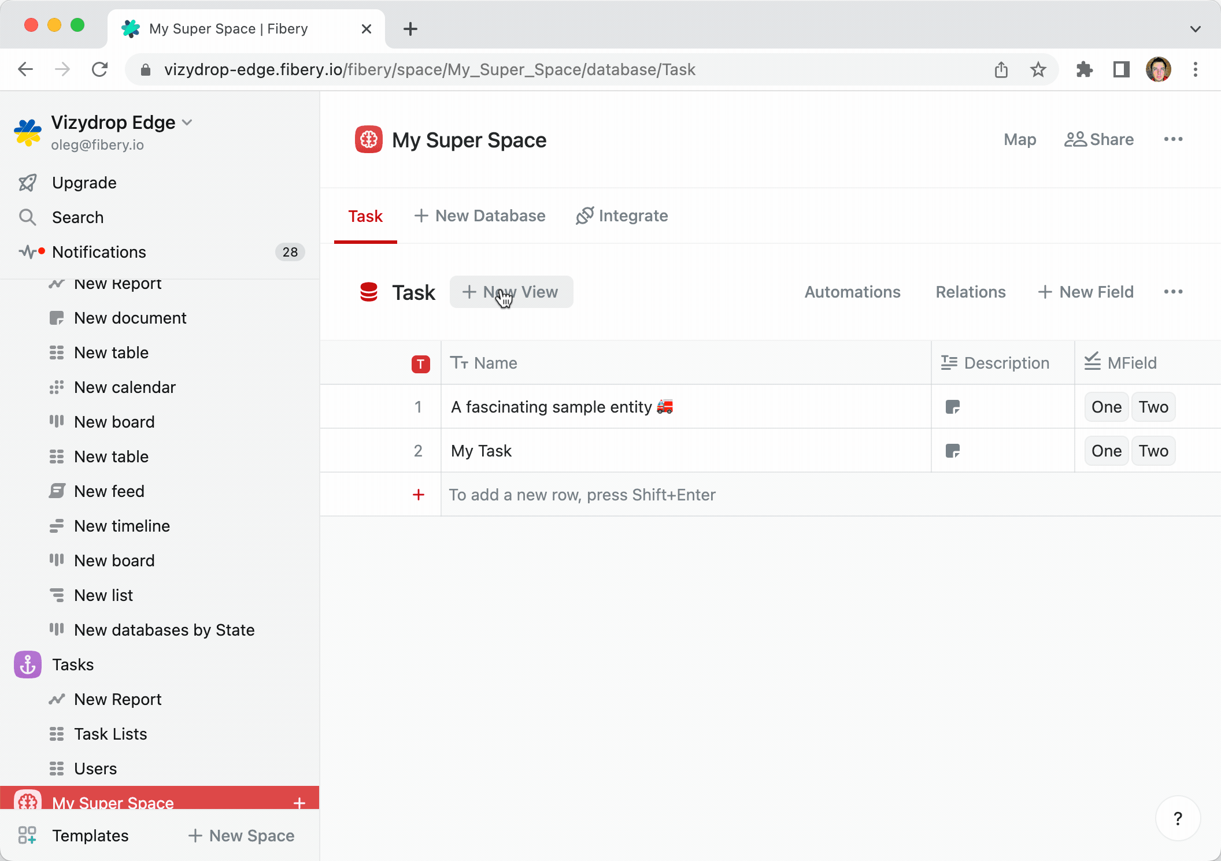Open Task database three-dots menu
This screenshot has width=1221, height=861.
(x=1173, y=292)
